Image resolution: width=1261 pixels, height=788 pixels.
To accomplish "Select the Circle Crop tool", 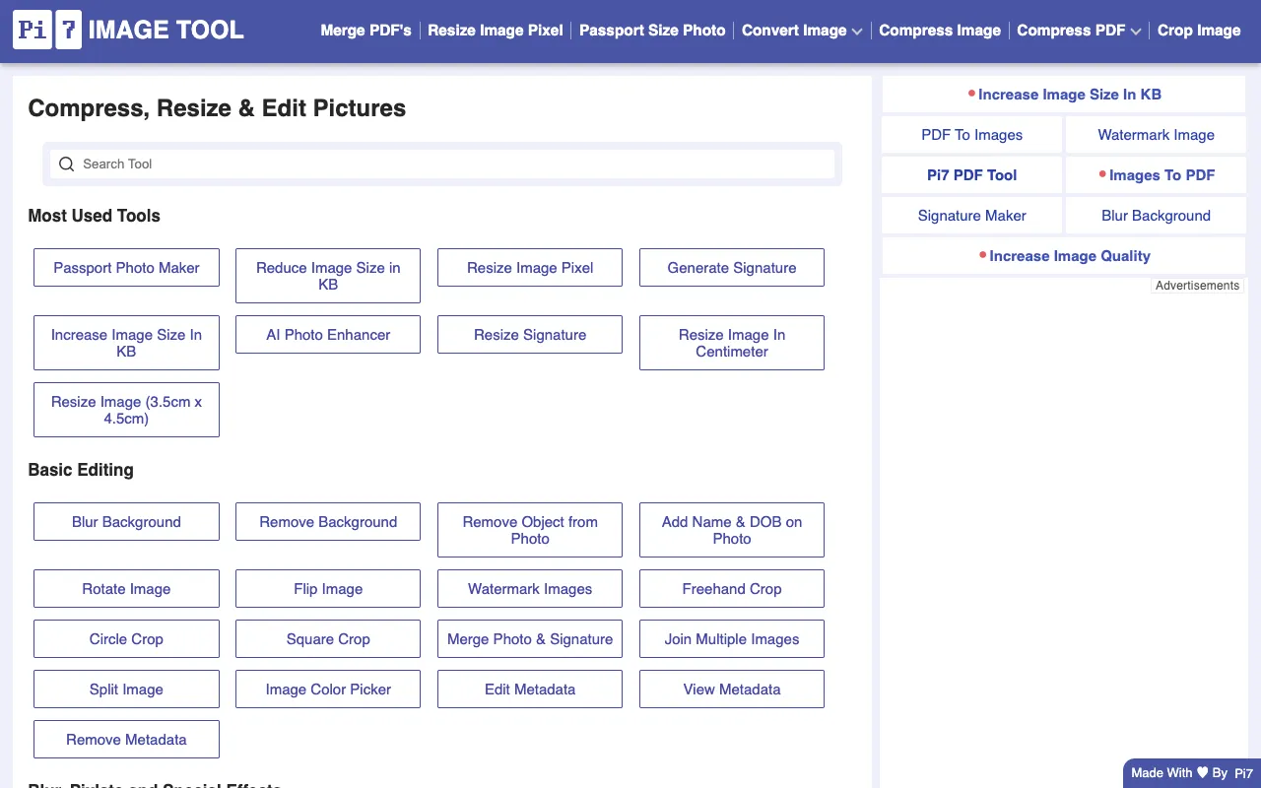I will coord(126,638).
